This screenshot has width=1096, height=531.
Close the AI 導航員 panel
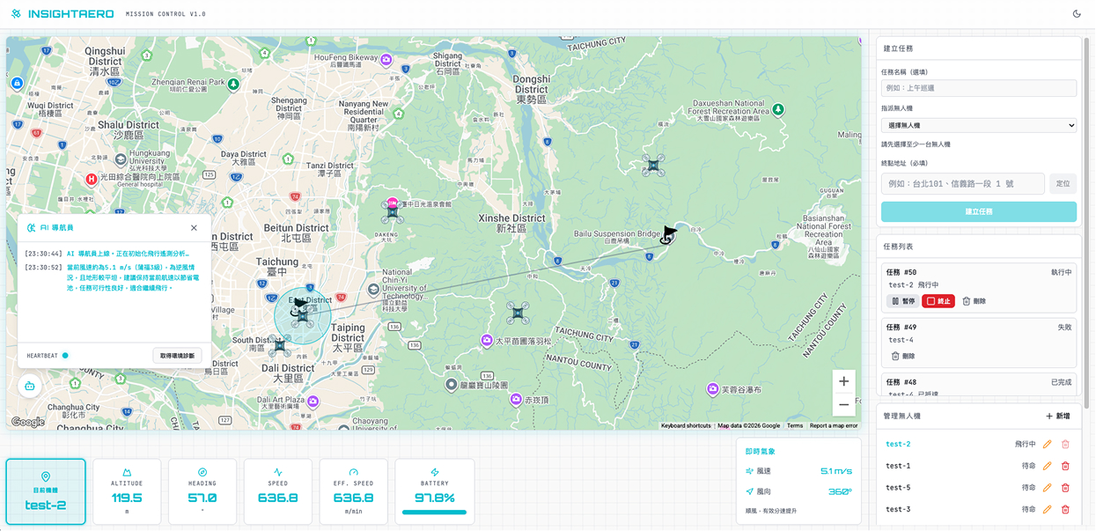[x=194, y=228]
